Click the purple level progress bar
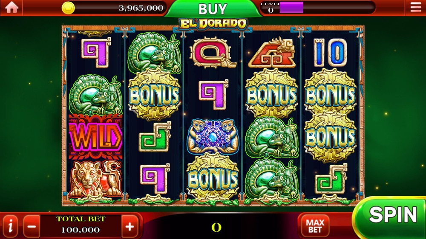426x239 pixels. (291, 7)
